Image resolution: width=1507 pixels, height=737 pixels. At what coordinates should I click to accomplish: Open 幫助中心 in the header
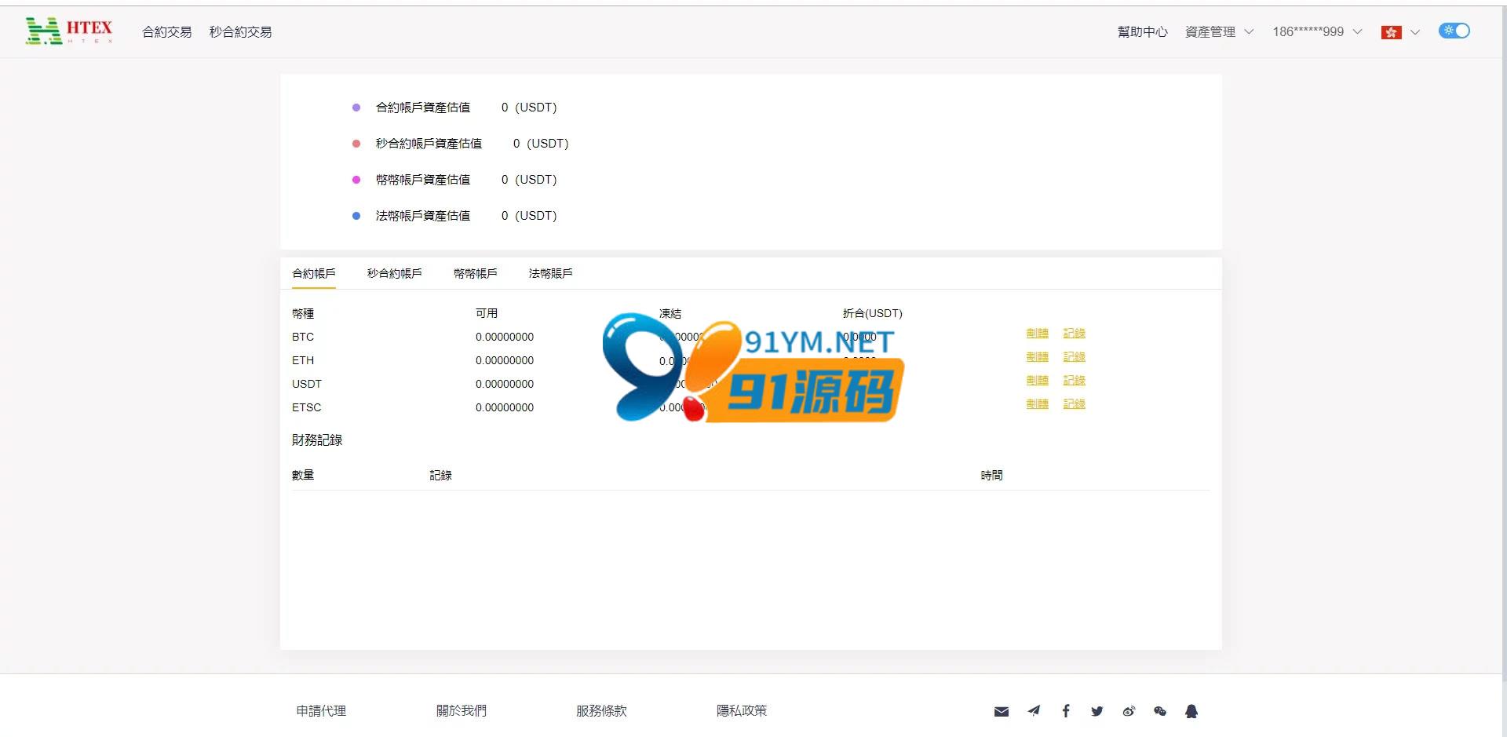[x=1143, y=31]
